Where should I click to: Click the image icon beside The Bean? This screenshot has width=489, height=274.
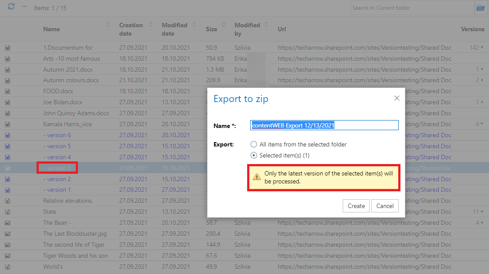click(7, 223)
